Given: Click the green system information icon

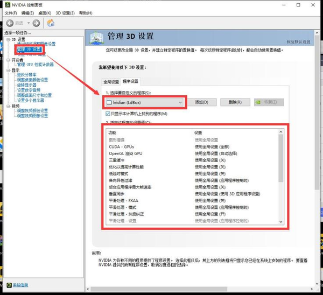Looking at the screenshot, I should (9, 285).
